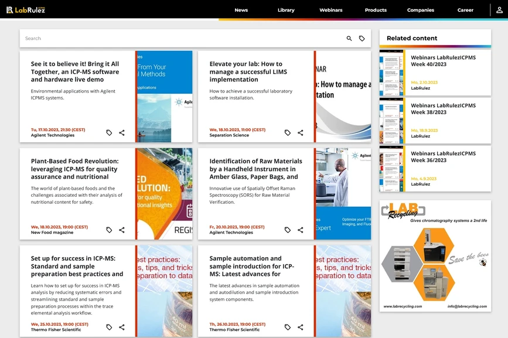Focus the Search input field
508x338 pixels.
(182, 39)
